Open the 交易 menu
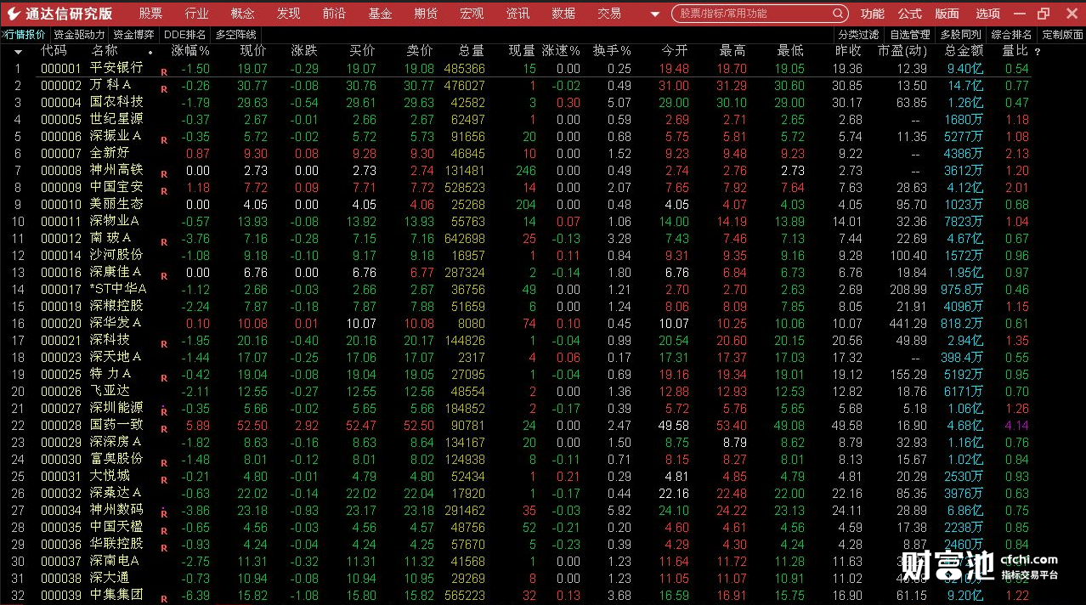This screenshot has height=605, width=1086. tap(609, 14)
